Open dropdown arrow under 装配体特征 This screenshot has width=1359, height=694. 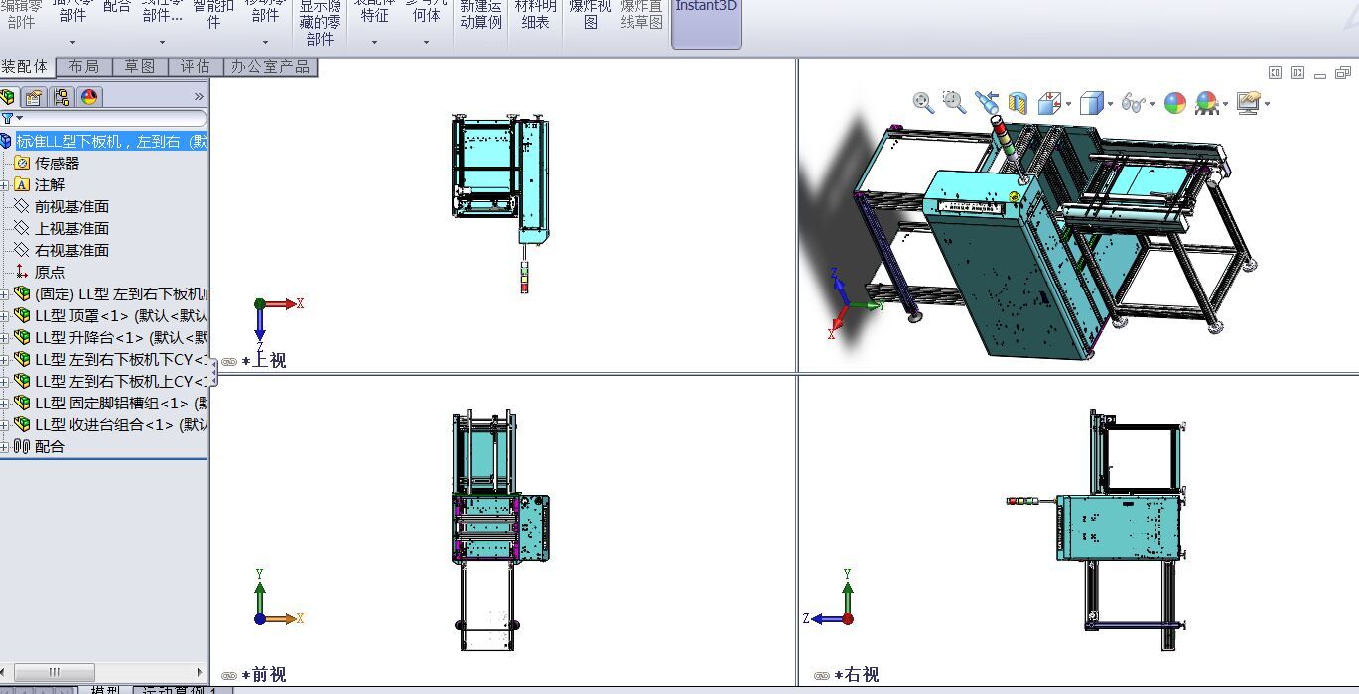[374, 42]
